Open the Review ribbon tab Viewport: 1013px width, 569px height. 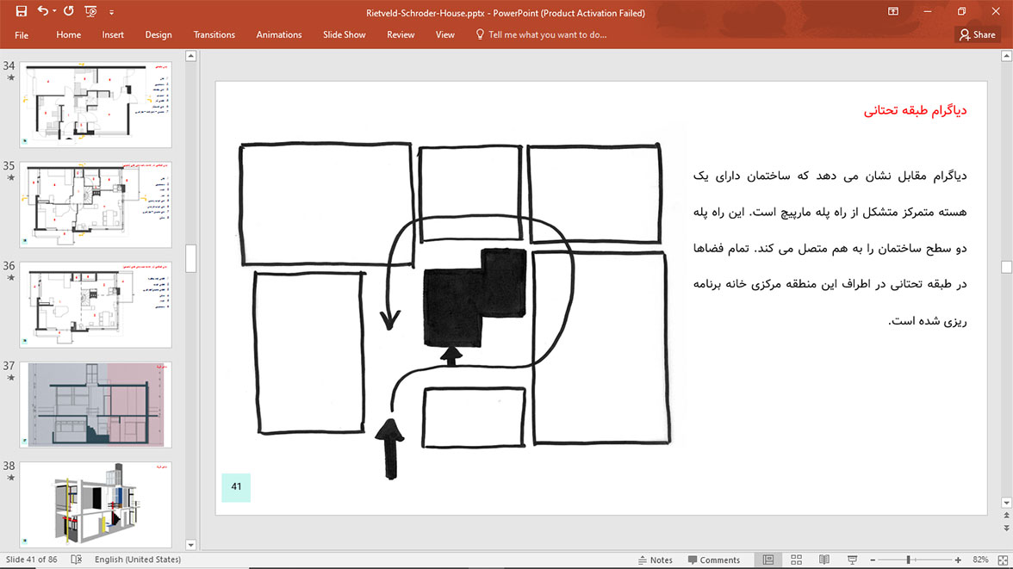tap(401, 35)
